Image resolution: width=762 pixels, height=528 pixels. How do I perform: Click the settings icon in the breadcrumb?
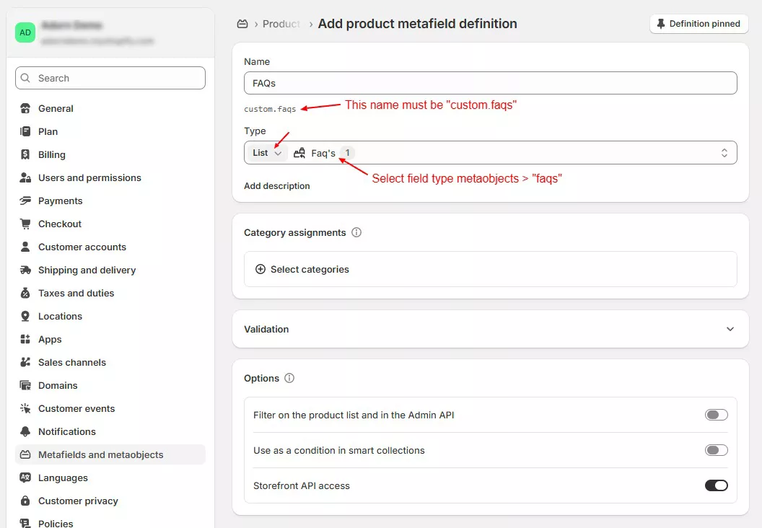pos(242,24)
